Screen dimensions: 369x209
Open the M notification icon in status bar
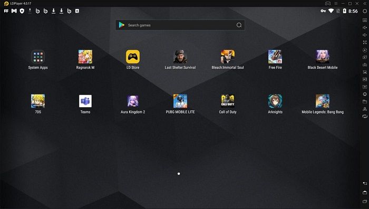click(14, 11)
